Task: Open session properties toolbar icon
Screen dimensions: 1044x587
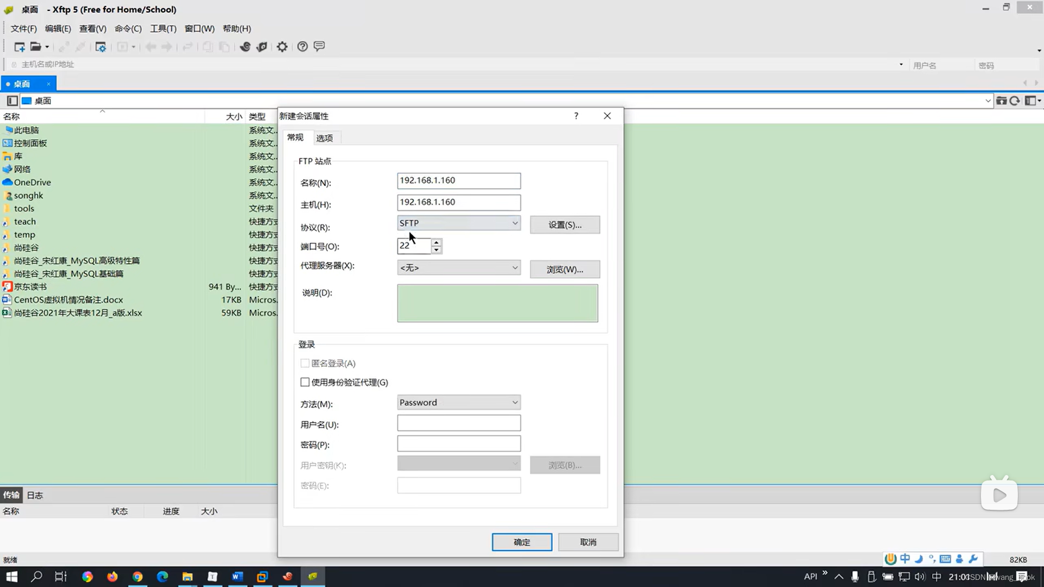Action: pyautogui.click(x=101, y=47)
